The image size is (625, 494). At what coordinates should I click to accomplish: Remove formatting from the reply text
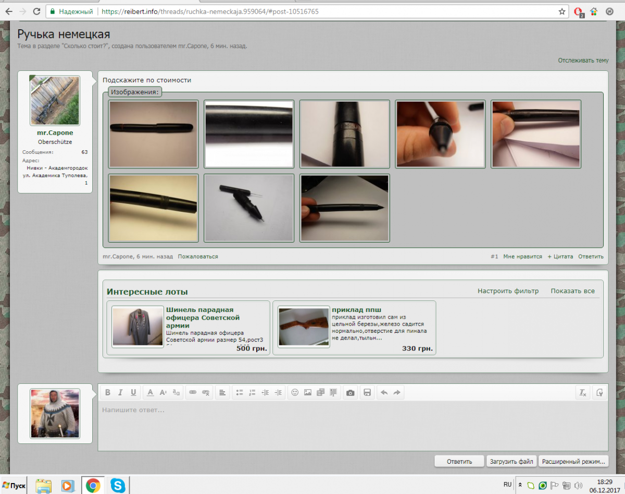pos(583,392)
